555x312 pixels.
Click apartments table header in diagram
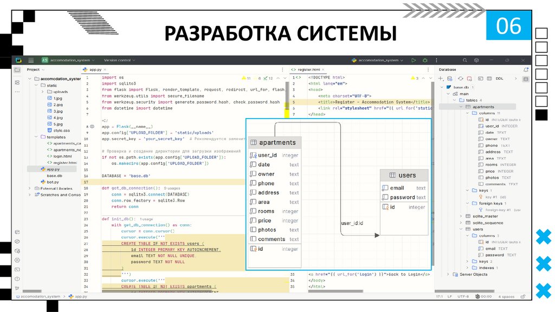pos(275,142)
